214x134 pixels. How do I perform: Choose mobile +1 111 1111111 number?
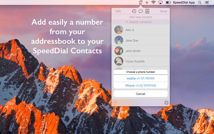pos(141,79)
